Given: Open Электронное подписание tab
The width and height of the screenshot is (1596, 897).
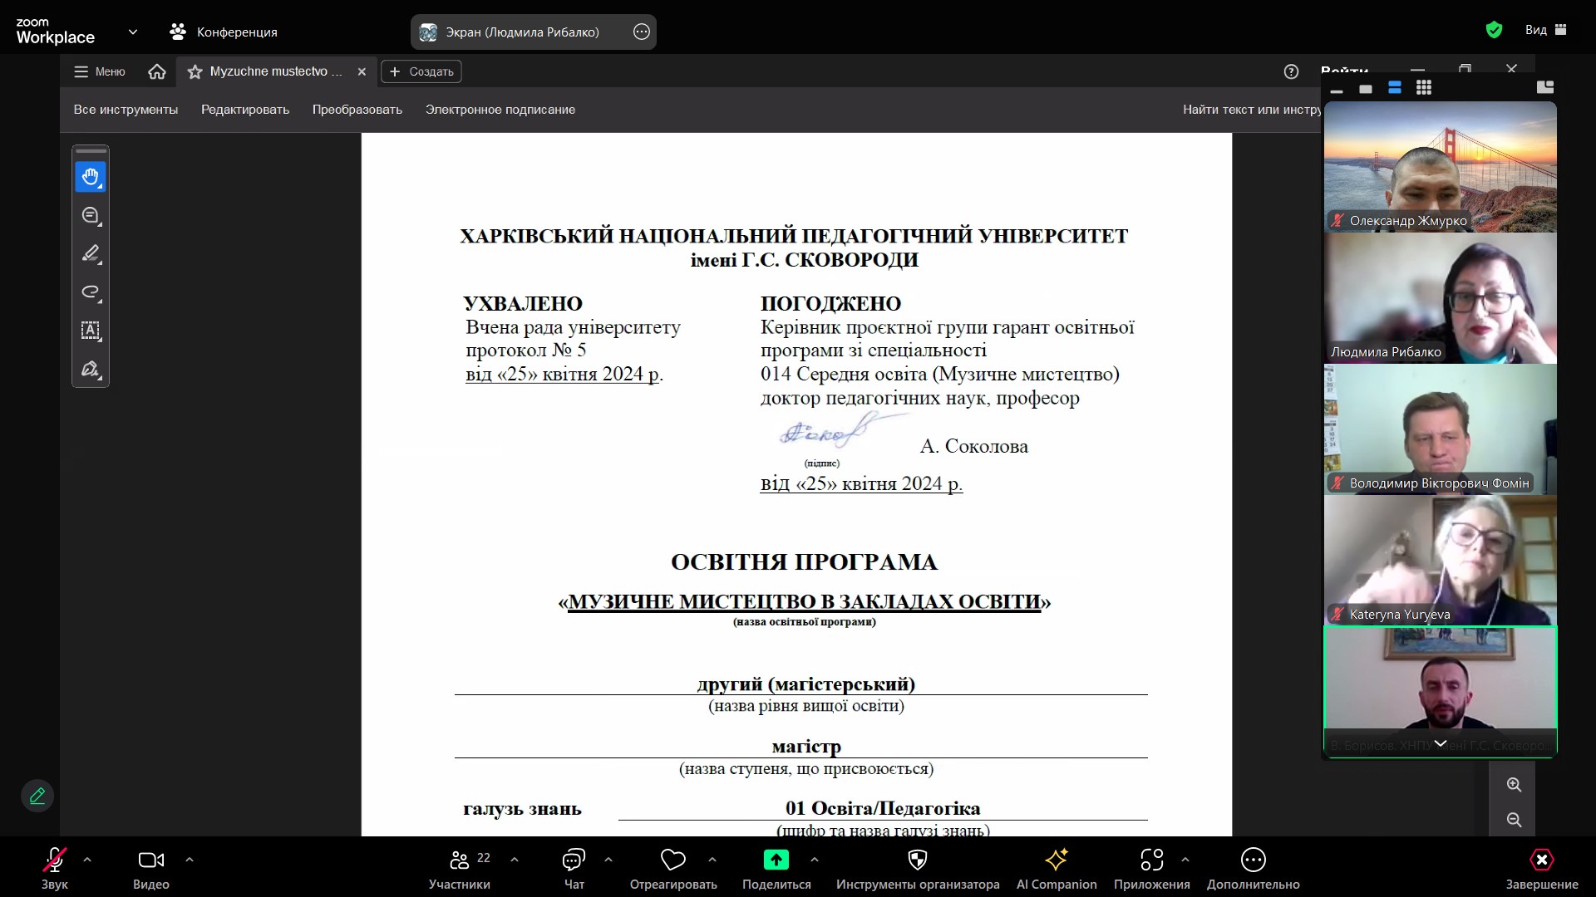Looking at the screenshot, I should pyautogui.click(x=500, y=110).
